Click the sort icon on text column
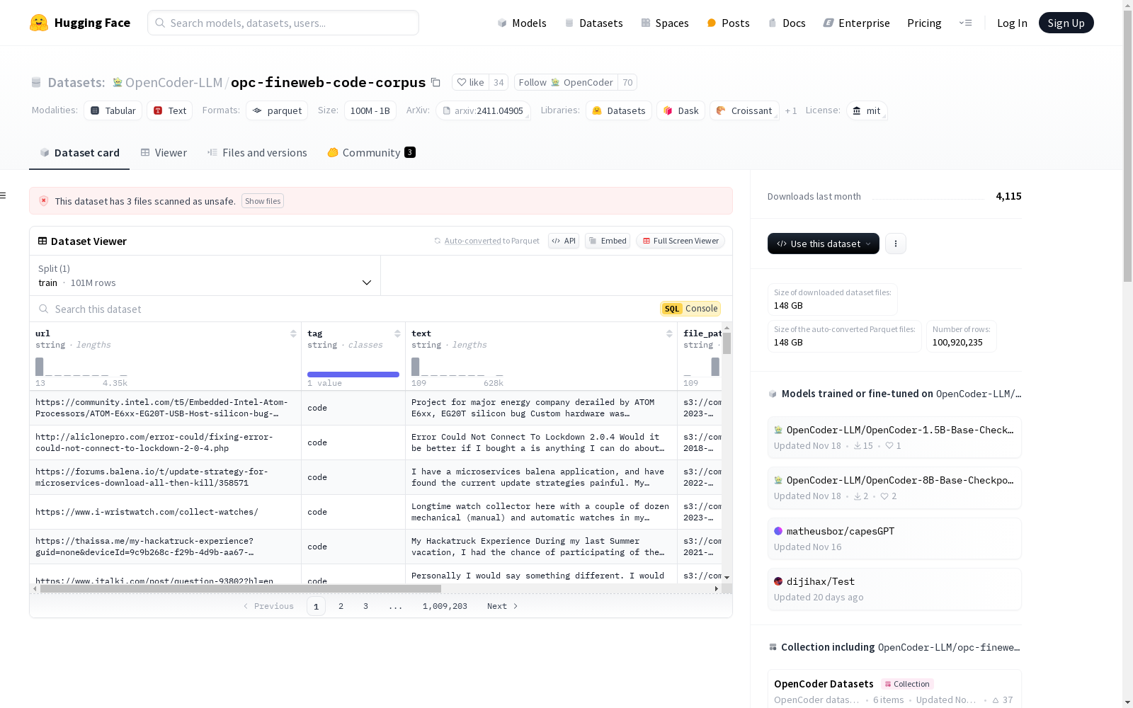This screenshot has width=1133, height=708. click(669, 333)
